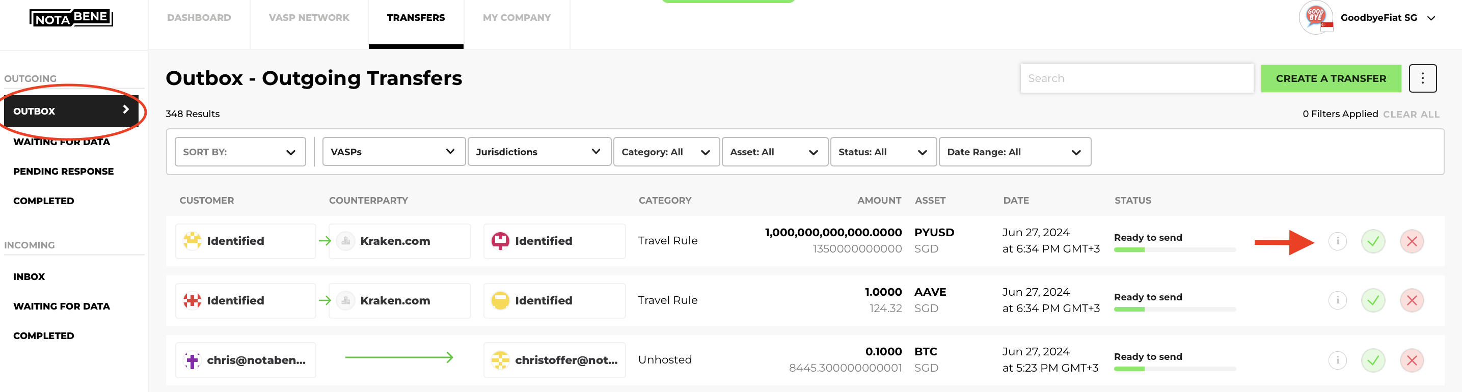Select Pending Response in outgoing sidebar
Image resolution: width=1462 pixels, height=392 pixels.
(64, 172)
